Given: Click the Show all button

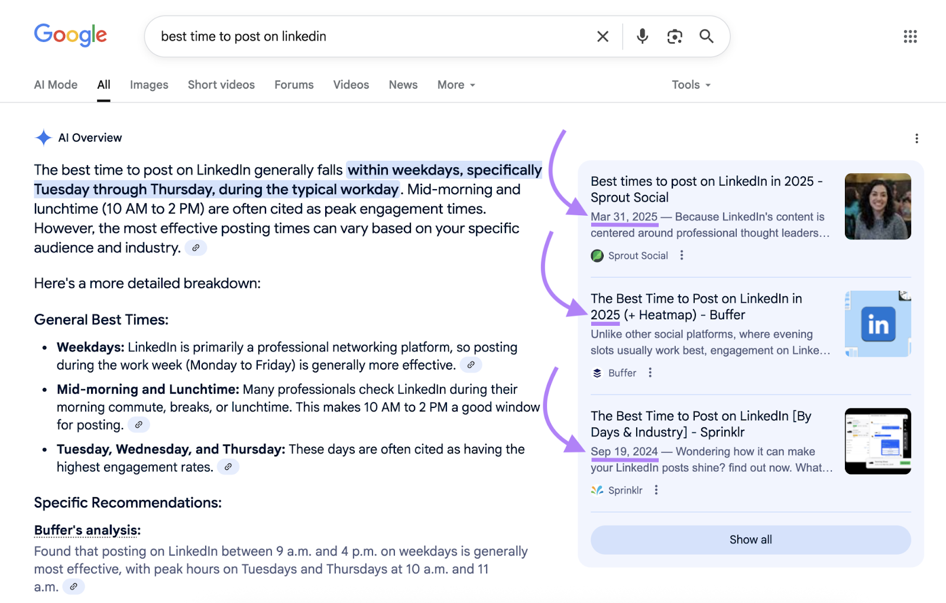Looking at the screenshot, I should 750,539.
